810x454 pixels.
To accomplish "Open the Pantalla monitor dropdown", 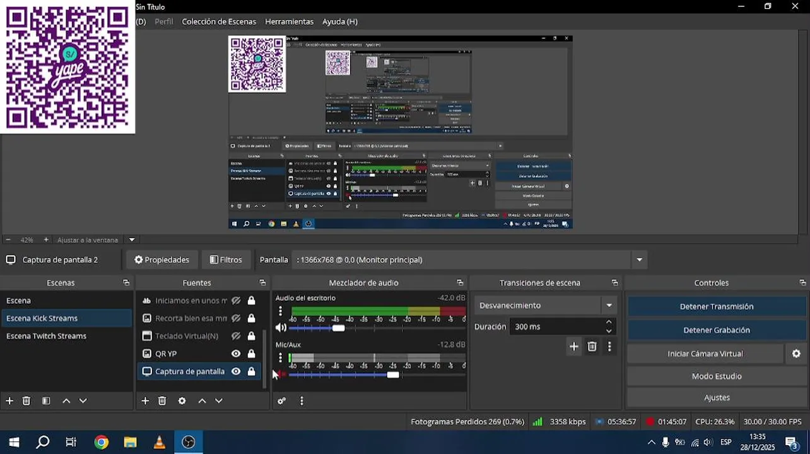I will click(640, 260).
